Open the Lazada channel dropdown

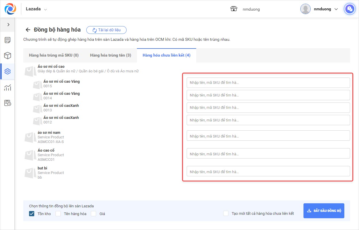[x=37, y=9]
